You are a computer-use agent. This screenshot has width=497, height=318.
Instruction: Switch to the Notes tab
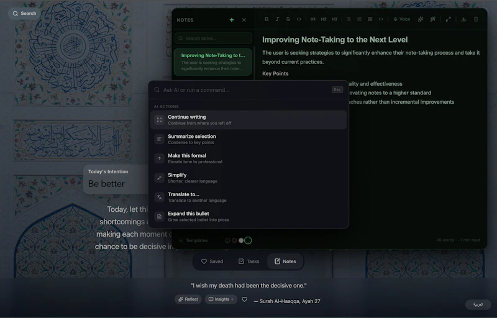[285, 261]
